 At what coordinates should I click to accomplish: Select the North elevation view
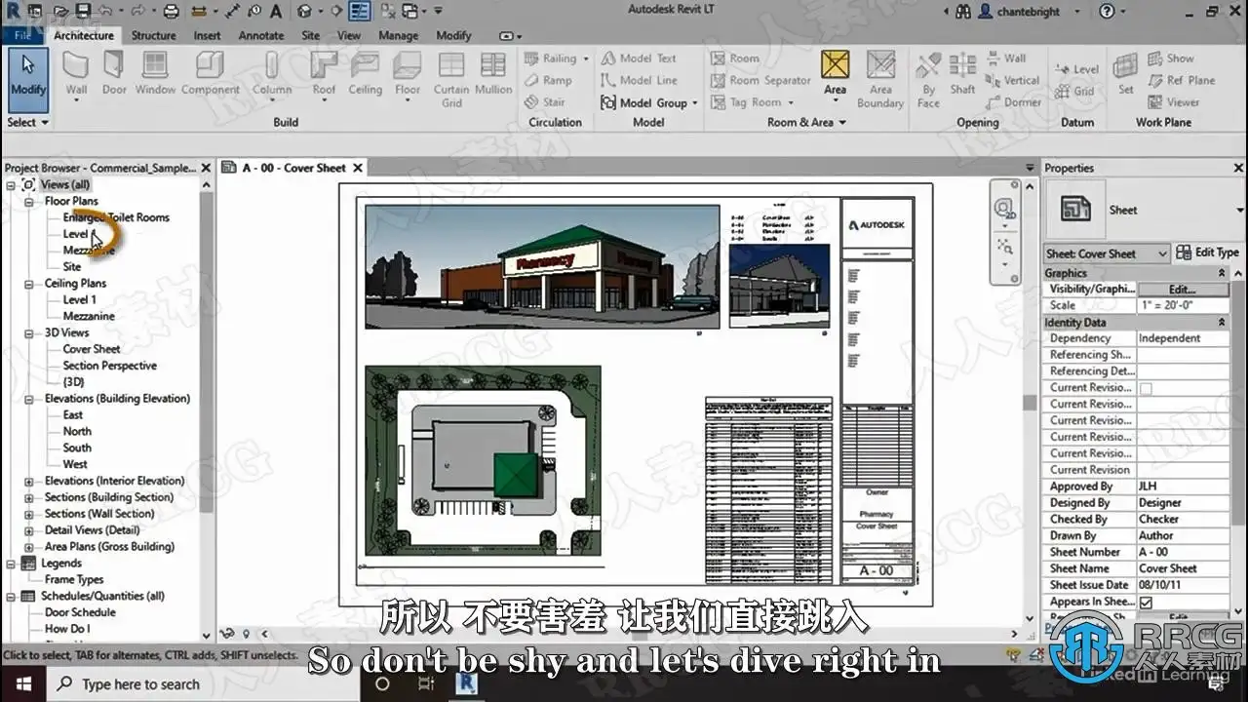coord(77,431)
